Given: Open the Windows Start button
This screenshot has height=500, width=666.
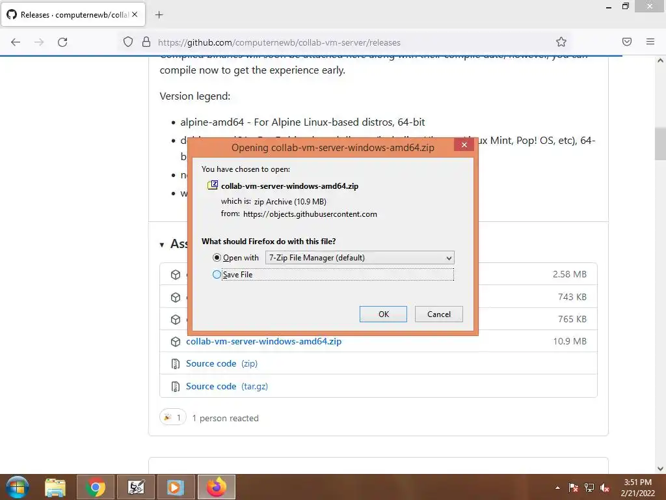Looking at the screenshot, I should [x=18, y=487].
